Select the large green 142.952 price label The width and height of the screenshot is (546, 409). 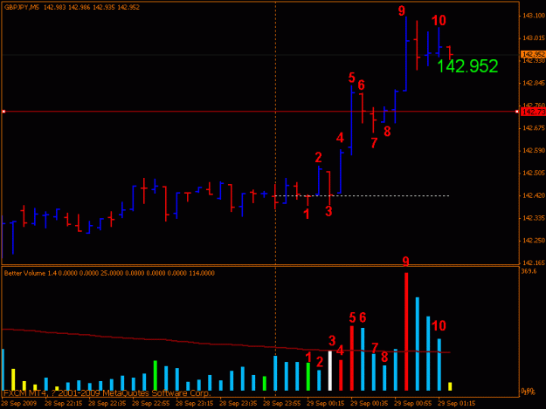[x=467, y=66]
